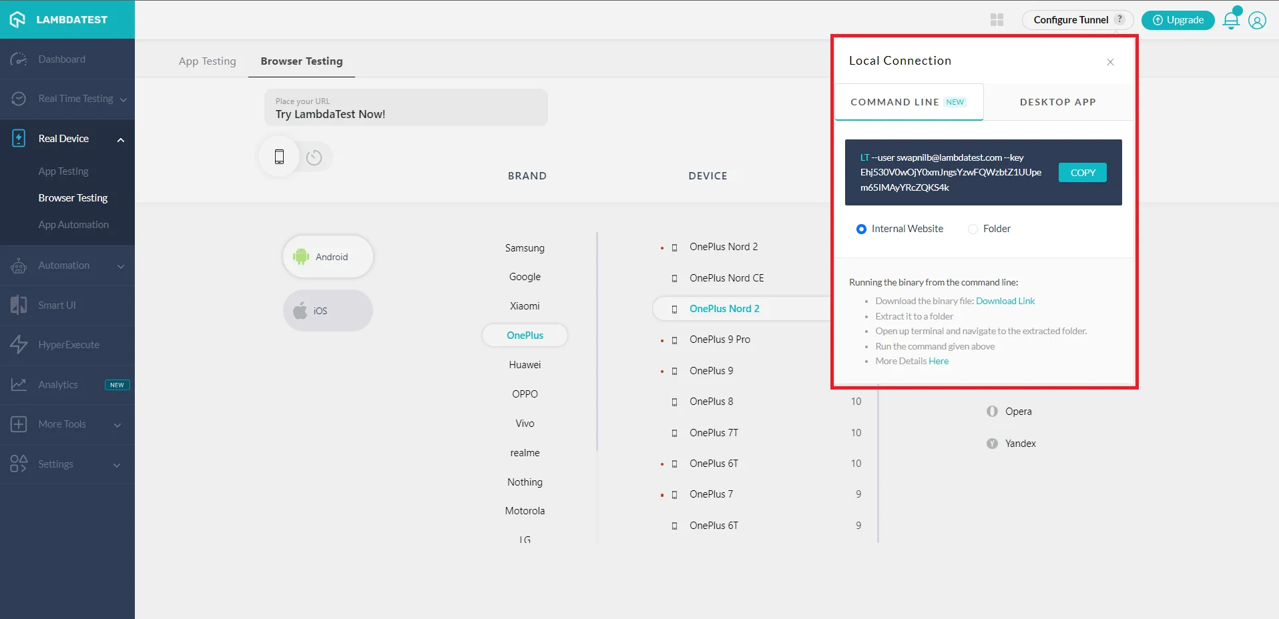This screenshot has height=619, width=1279.
Task: Click the history clock icon
Action: click(314, 157)
